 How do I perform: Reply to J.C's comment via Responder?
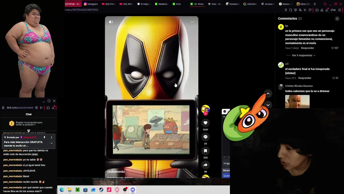(x=305, y=78)
